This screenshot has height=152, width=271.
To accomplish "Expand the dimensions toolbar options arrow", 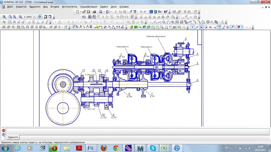I will click(126, 28).
